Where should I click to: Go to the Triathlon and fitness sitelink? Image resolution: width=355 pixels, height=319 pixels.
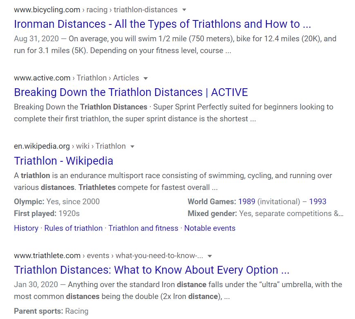143,228
